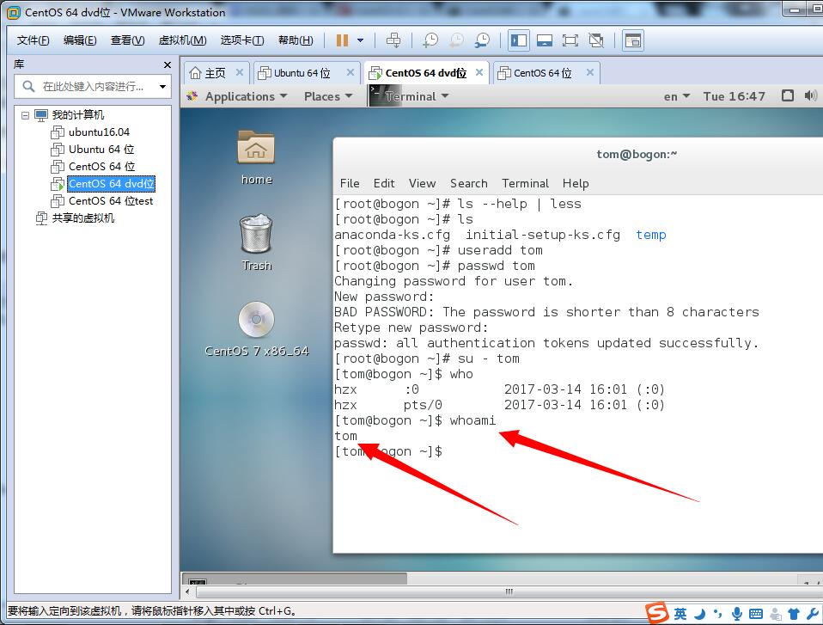Click the horizontal scrollbar left arrow
This screenshot has width=823, height=625.
[188, 592]
